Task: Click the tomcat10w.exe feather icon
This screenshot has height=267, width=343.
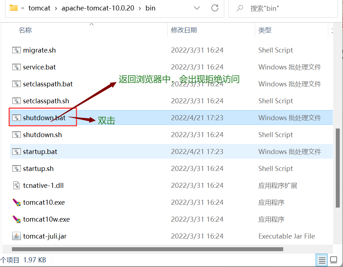Action: (x=17, y=219)
